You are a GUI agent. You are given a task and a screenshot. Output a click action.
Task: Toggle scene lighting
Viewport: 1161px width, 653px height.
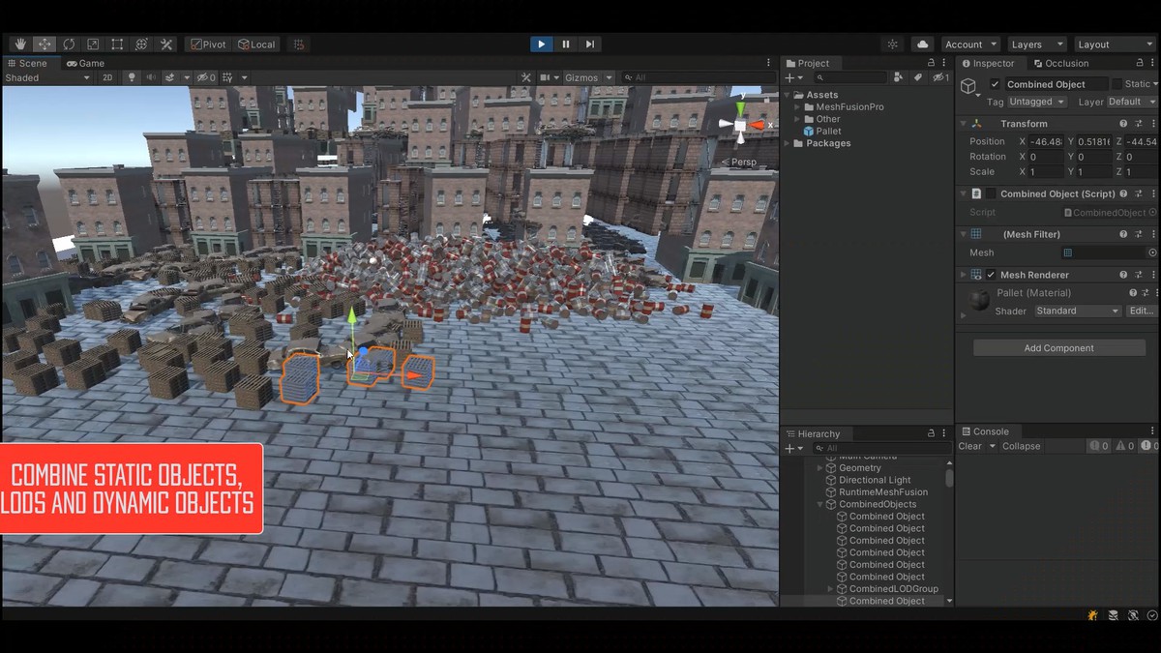pyautogui.click(x=132, y=77)
